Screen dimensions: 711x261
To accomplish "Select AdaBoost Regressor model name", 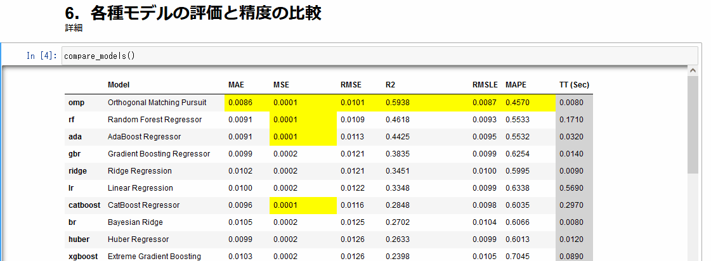I will click(144, 137).
